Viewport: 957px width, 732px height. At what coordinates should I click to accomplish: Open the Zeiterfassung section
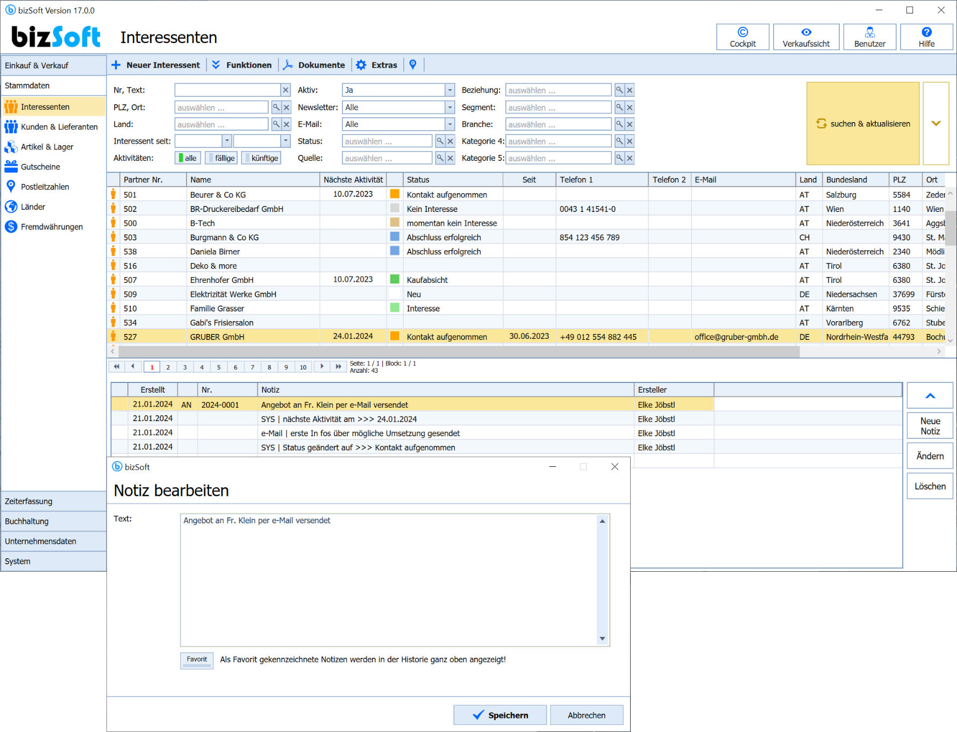click(53, 501)
